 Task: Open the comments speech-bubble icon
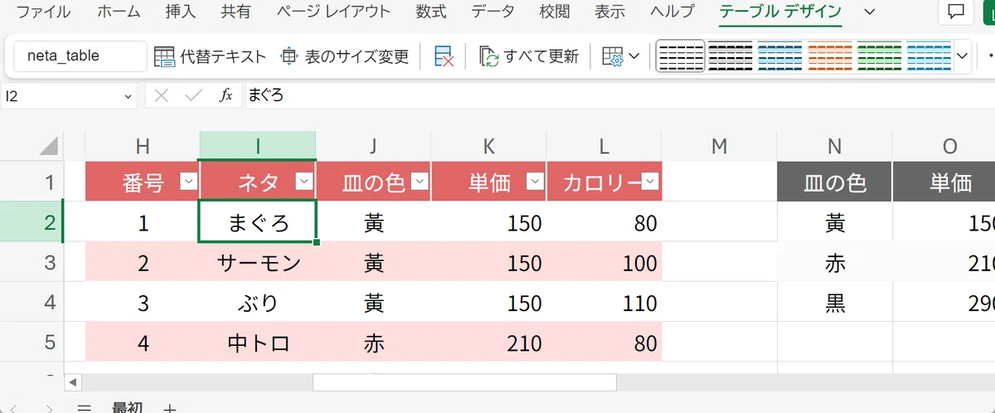(x=956, y=12)
